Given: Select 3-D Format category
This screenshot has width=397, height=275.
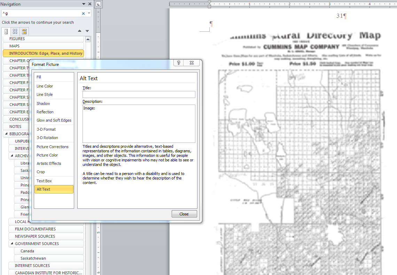Looking at the screenshot, I should point(54,130).
